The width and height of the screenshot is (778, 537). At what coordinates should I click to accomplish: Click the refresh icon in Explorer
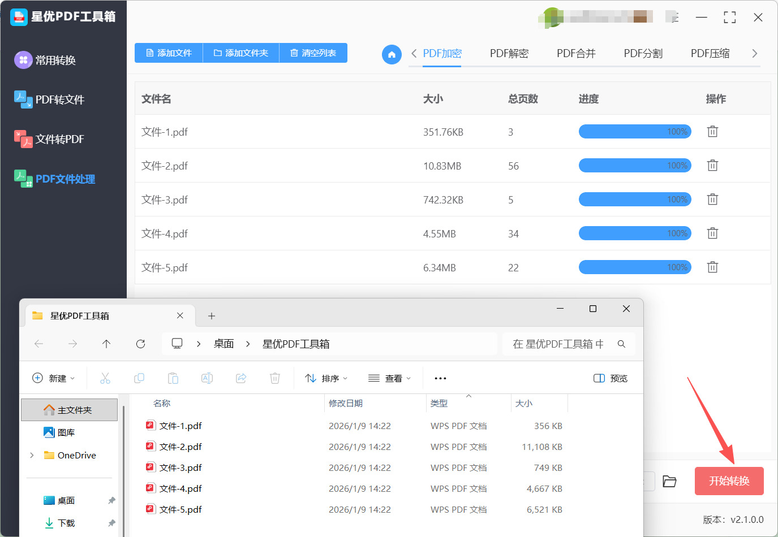coord(140,344)
